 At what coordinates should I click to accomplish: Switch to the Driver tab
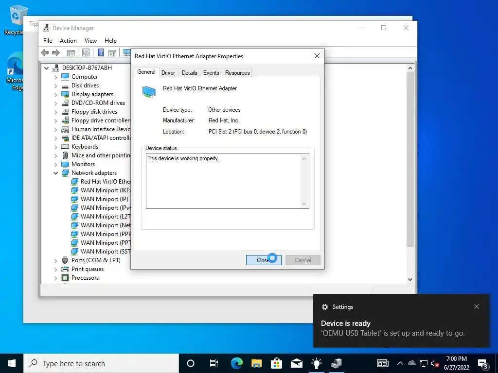[x=168, y=73]
